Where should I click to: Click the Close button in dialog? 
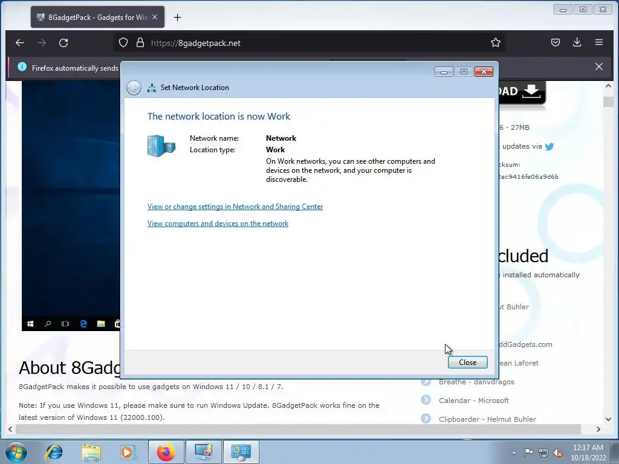coord(467,362)
